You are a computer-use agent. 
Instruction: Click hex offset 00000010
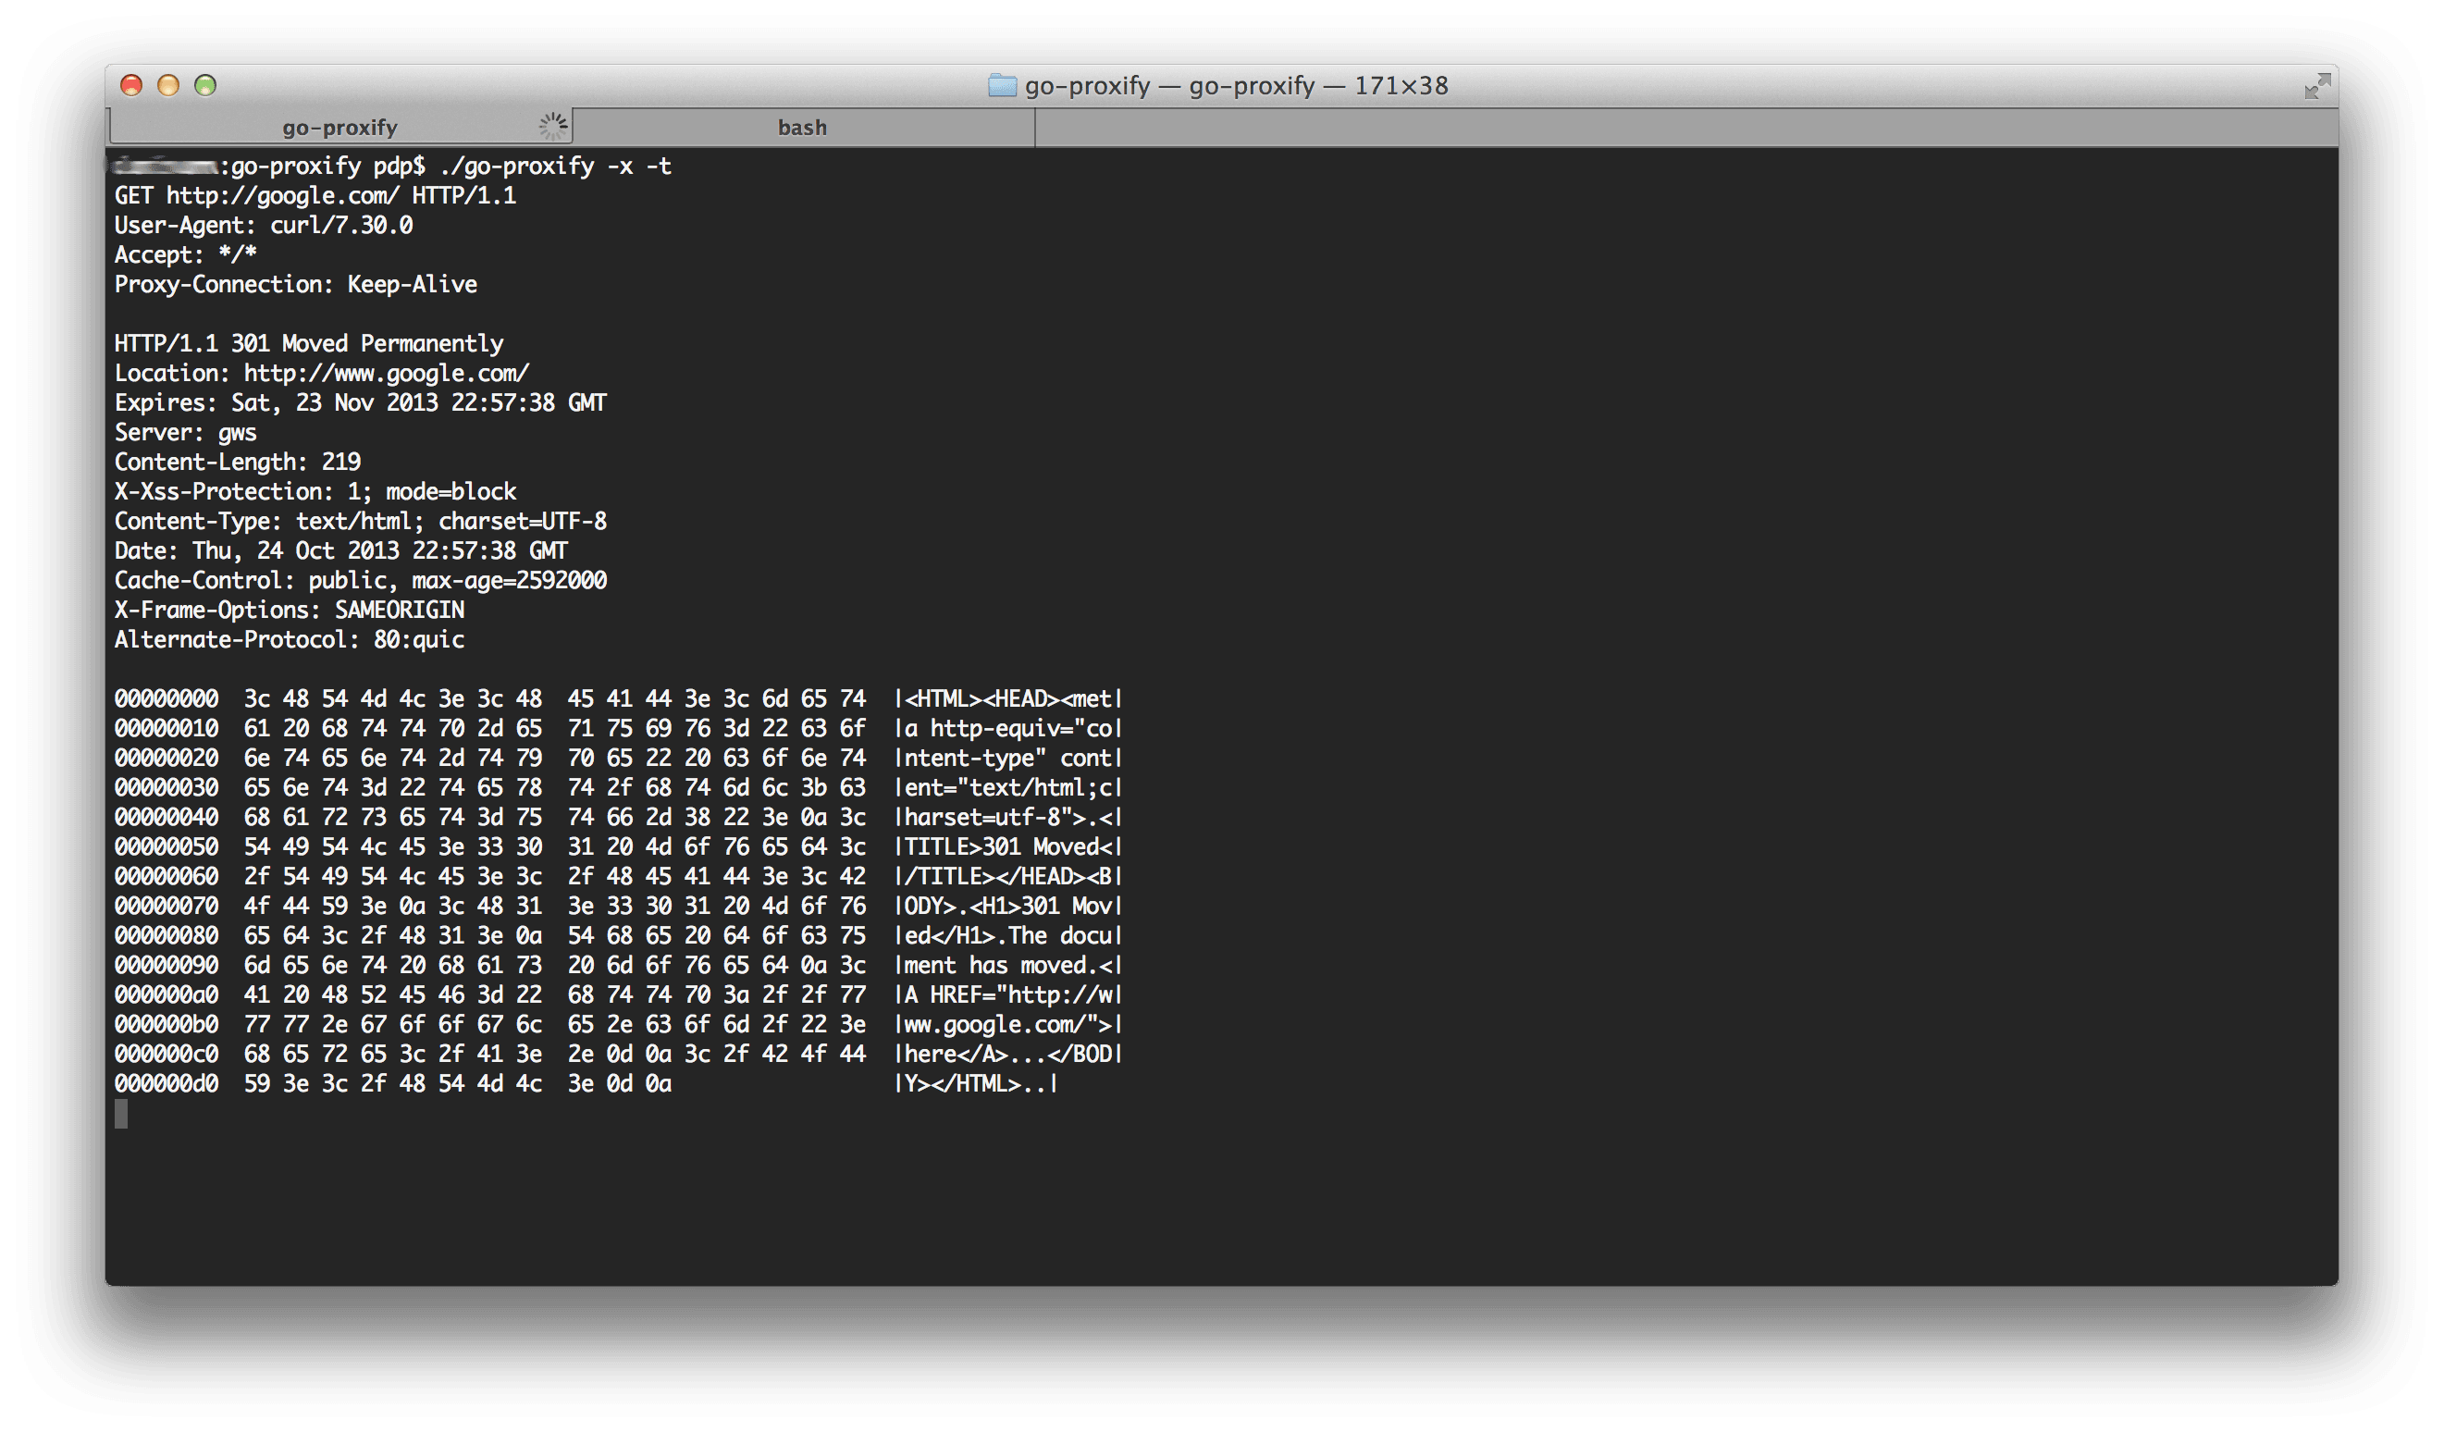166,729
